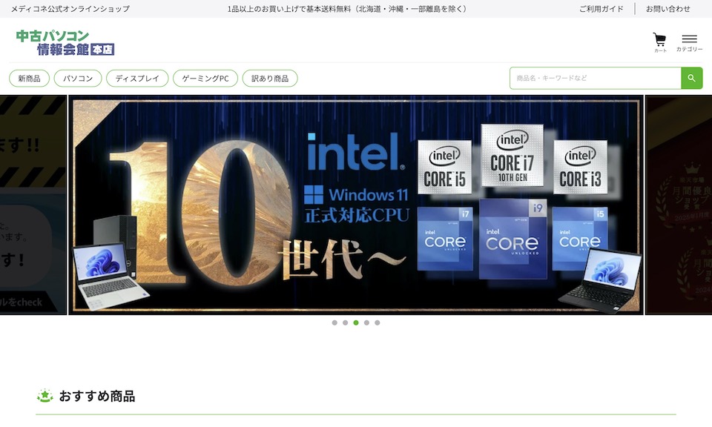Click the おすすめ商品 section heading
Image resolution: width=712 pixels, height=427 pixels.
(96, 396)
